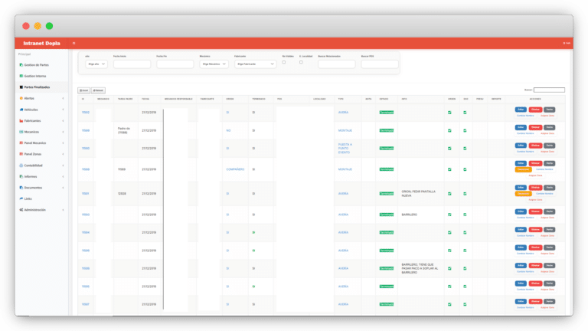Toggle ORDEN check in BARRILERO; TIENE QUE PASAR row
This screenshot has width=588, height=331.
449,268
